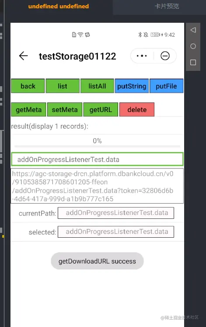
Task: Switch to the 卡片预览 tab
Action: click(167, 6)
